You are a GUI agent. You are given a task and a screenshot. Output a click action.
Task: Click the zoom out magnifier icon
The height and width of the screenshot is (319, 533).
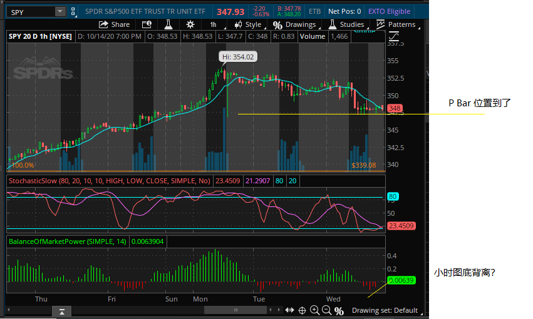(327, 310)
